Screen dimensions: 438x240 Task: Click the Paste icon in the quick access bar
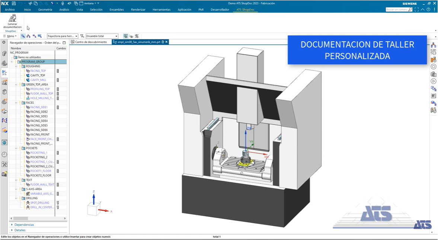(x=41, y=3)
